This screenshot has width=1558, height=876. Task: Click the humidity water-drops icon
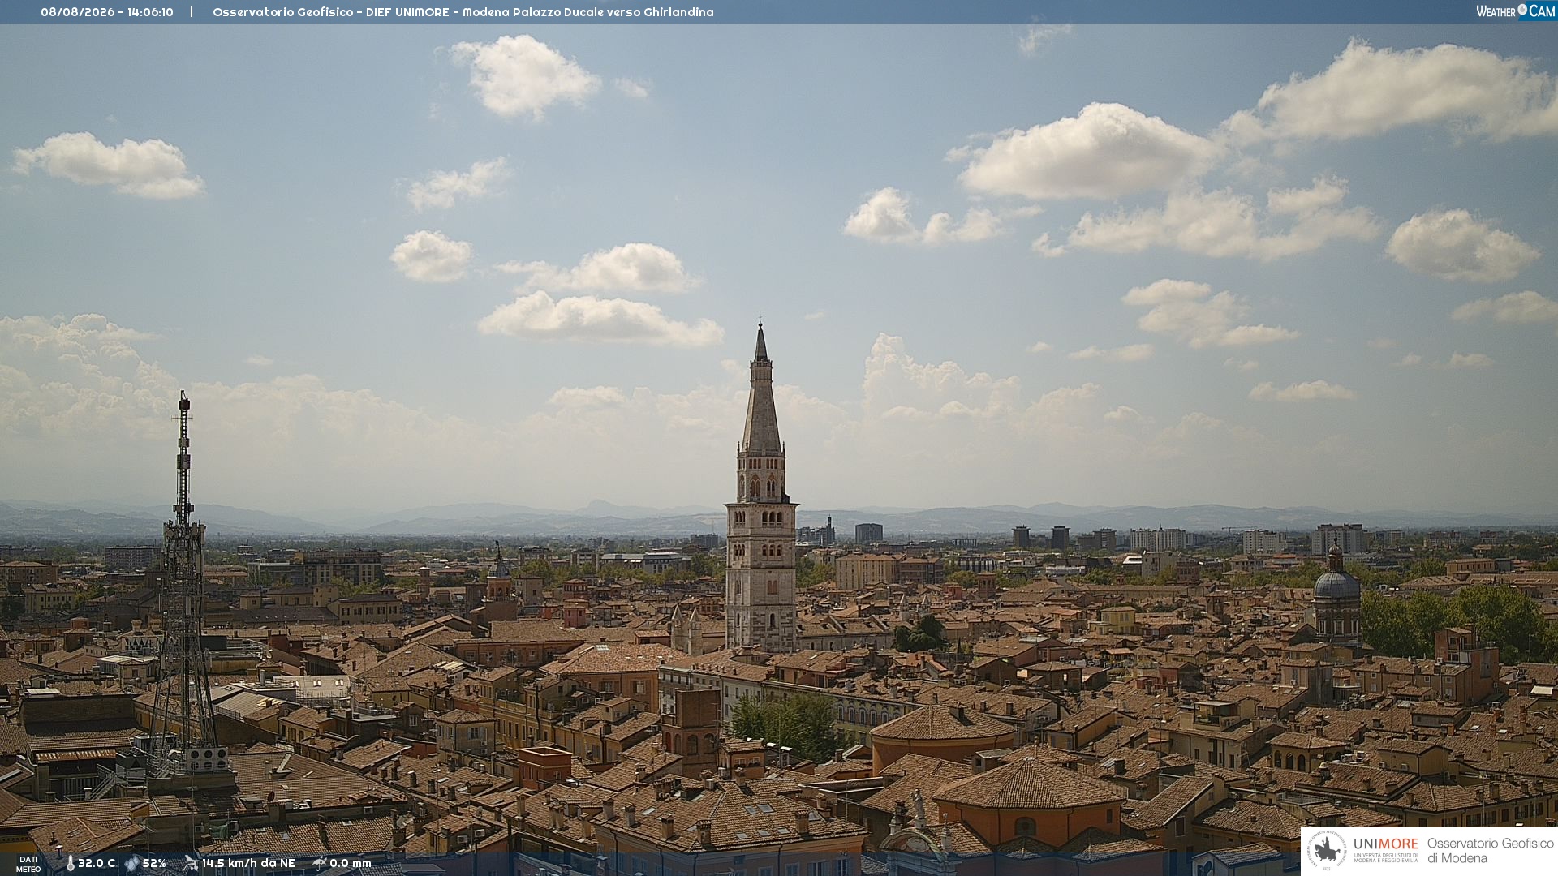131,864
